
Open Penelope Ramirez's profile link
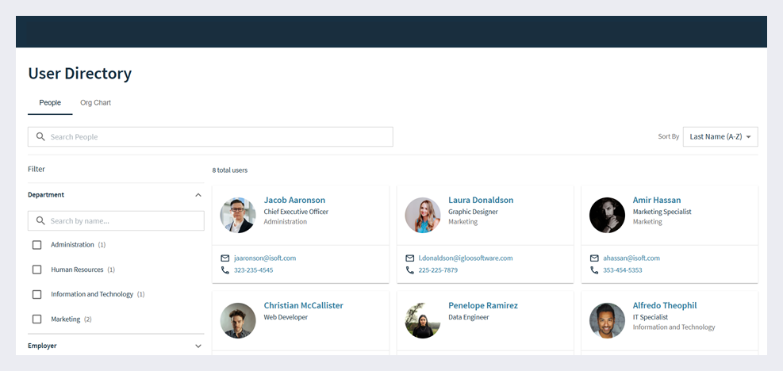(x=483, y=305)
